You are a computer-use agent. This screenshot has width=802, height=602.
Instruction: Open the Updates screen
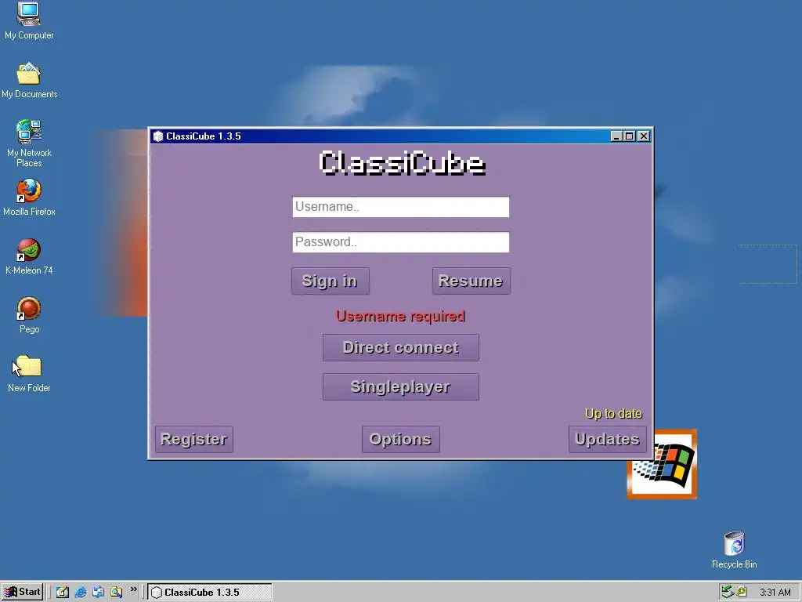point(607,439)
